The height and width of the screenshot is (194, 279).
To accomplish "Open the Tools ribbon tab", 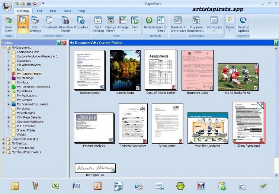I will click(x=67, y=11).
